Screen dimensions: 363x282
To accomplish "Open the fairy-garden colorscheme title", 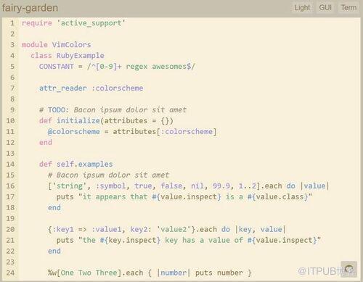I will click(30, 8).
